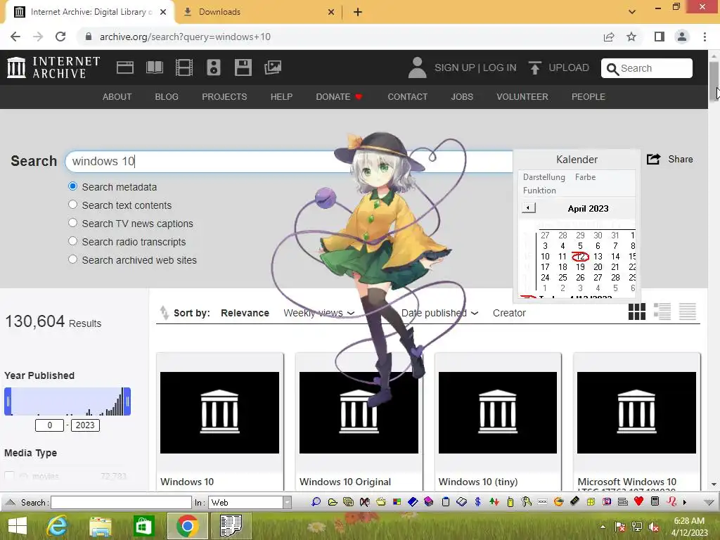The image size is (720, 540).
Task: Select April 19 in the Kalender
Action: point(580,266)
